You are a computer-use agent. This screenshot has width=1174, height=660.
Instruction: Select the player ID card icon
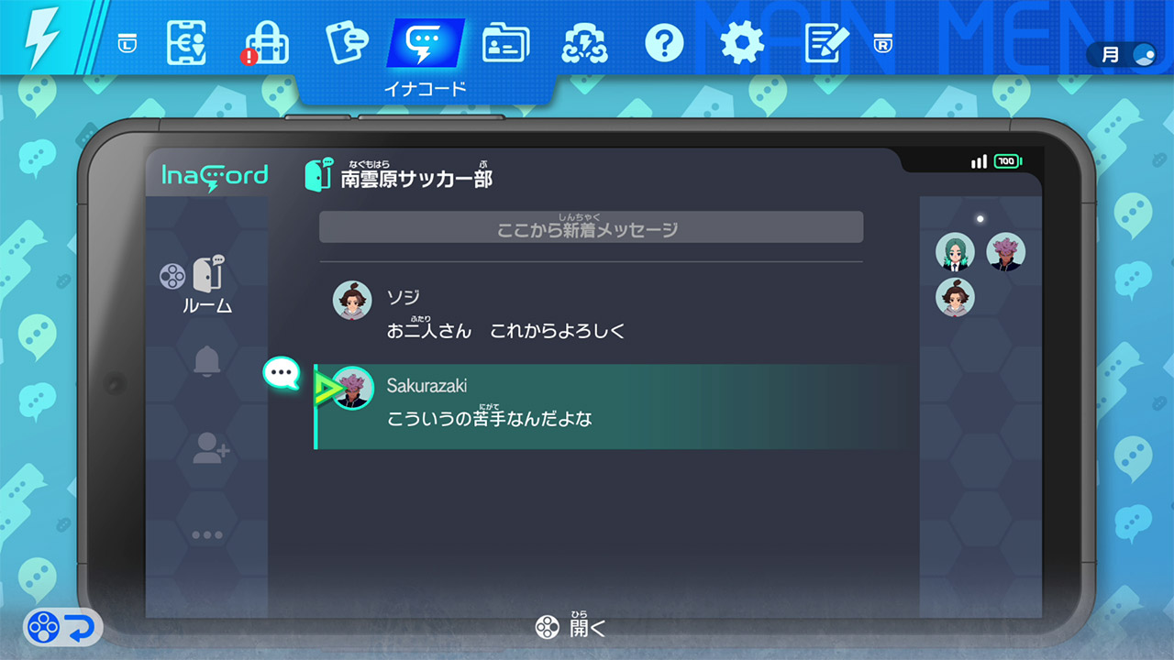point(507,42)
